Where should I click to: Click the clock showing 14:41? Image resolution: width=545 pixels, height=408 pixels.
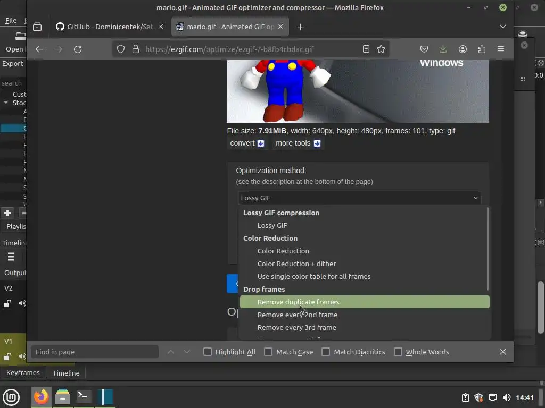pos(524,397)
